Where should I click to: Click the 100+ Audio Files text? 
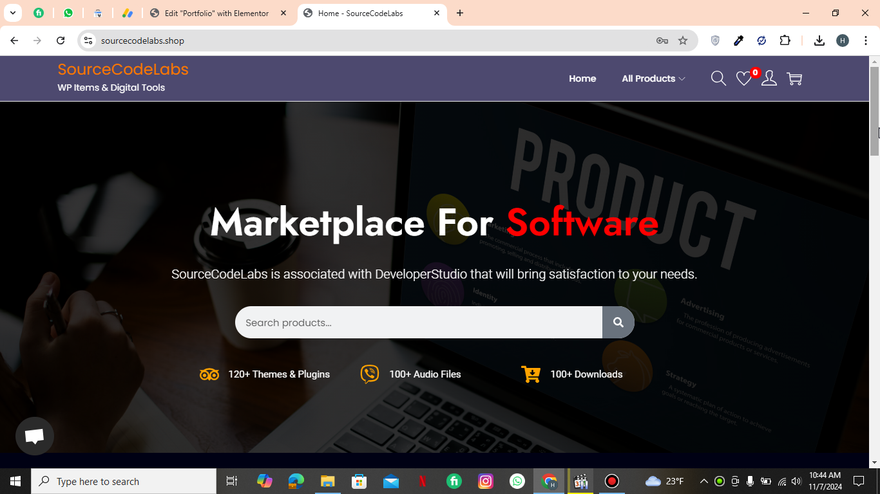coord(425,374)
